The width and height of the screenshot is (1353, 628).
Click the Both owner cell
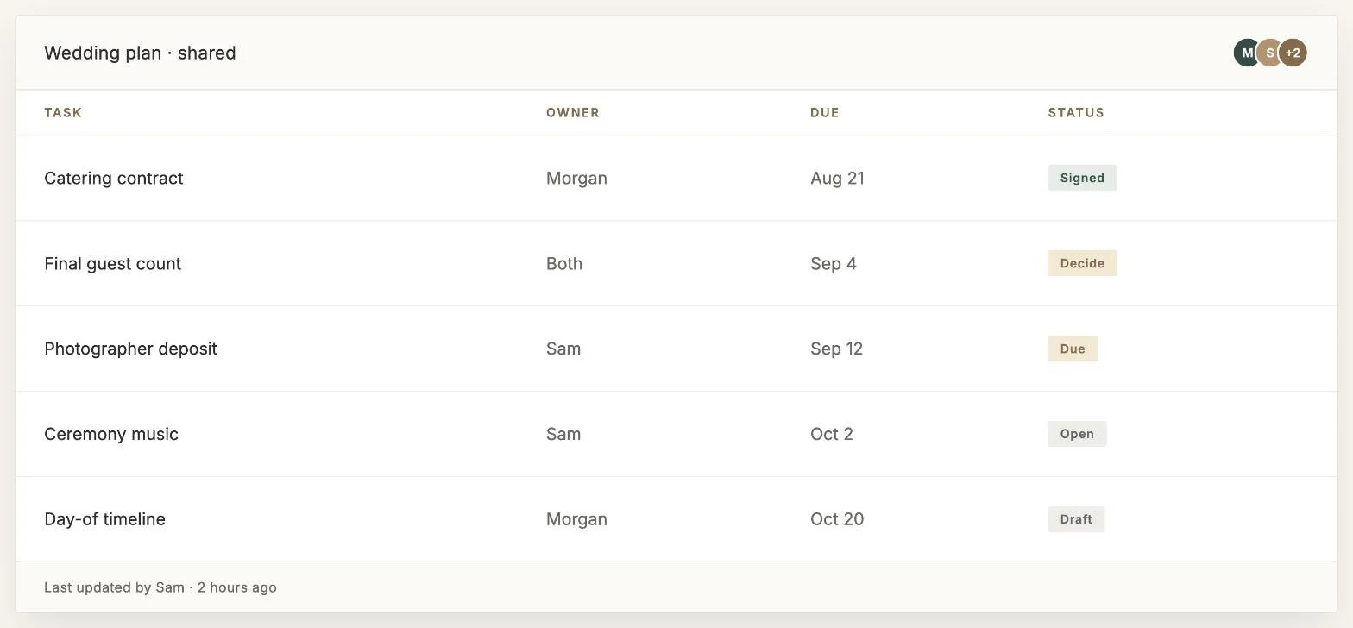point(564,263)
